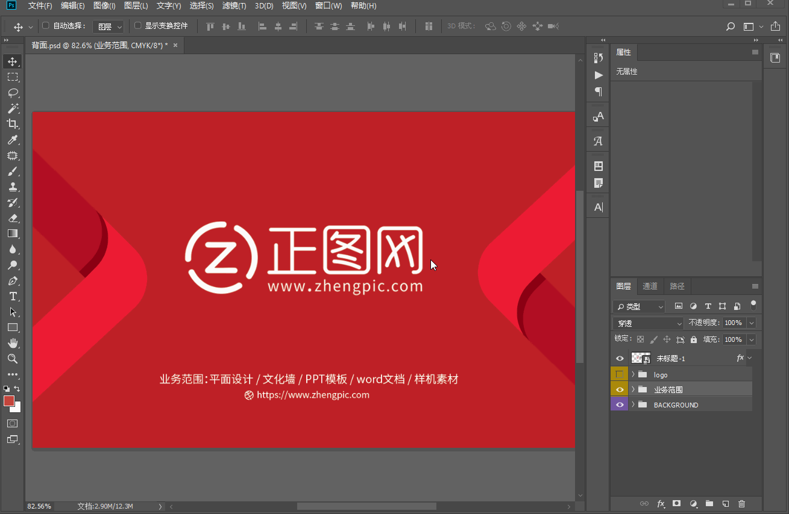Expand the BACKGROUND group
The height and width of the screenshot is (514, 789).
click(x=633, y=405)
